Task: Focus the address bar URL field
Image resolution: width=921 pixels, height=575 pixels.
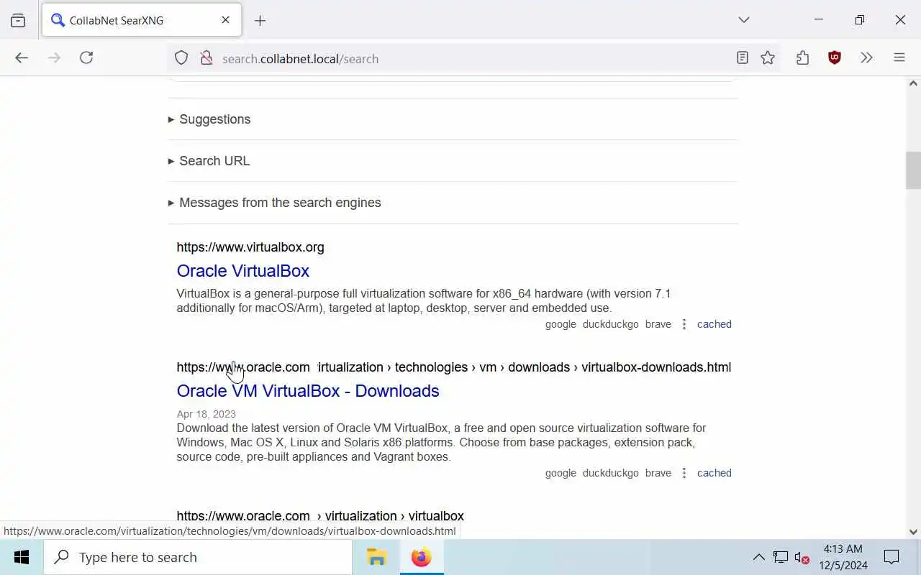Action: 475,58
